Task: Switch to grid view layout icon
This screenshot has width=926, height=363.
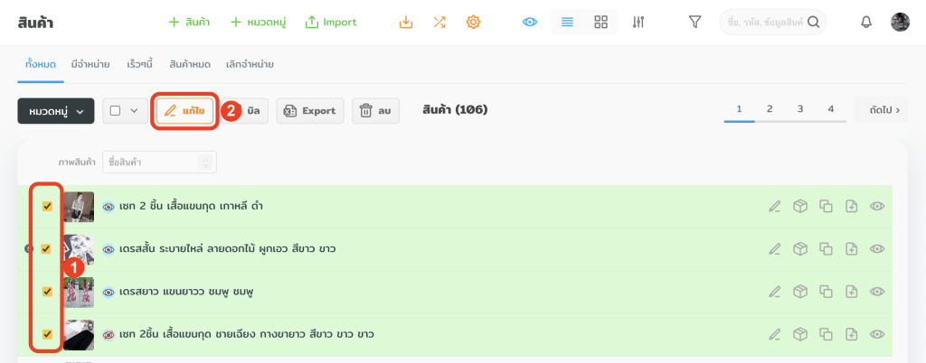Action: [x=600, y=22]
